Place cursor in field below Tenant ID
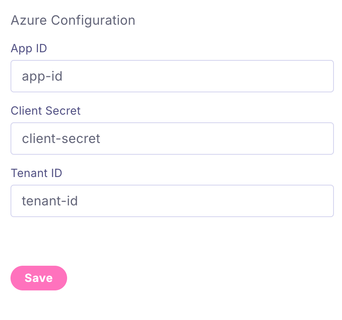342x320 pixels. pos(172,201)
